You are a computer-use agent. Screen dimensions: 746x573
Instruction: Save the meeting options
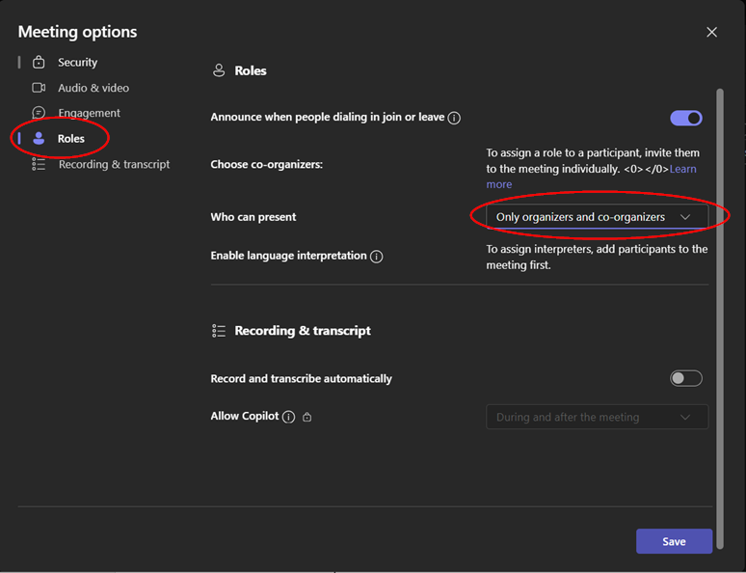[x=674, y=541]
